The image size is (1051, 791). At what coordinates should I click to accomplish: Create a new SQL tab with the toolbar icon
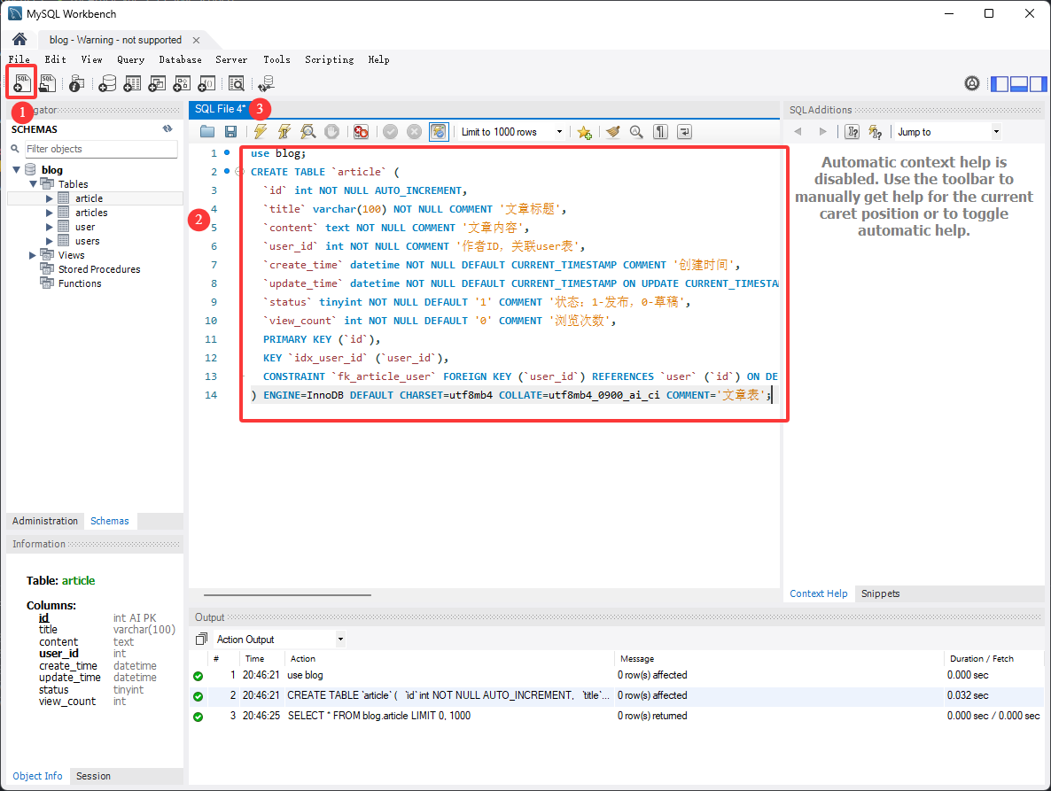[21, 83]
